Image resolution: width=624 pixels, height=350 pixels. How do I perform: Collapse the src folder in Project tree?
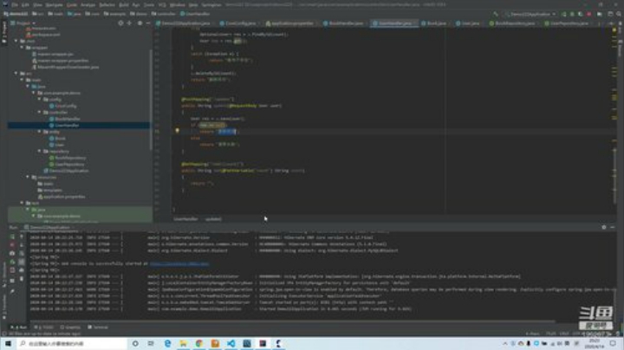tap(16, 74)
